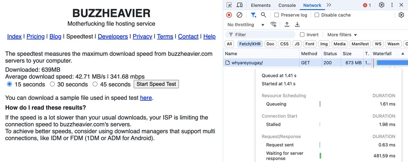Open the Blog link
Image resolution: width=408 pixels, height=162 pixels.
55,36
